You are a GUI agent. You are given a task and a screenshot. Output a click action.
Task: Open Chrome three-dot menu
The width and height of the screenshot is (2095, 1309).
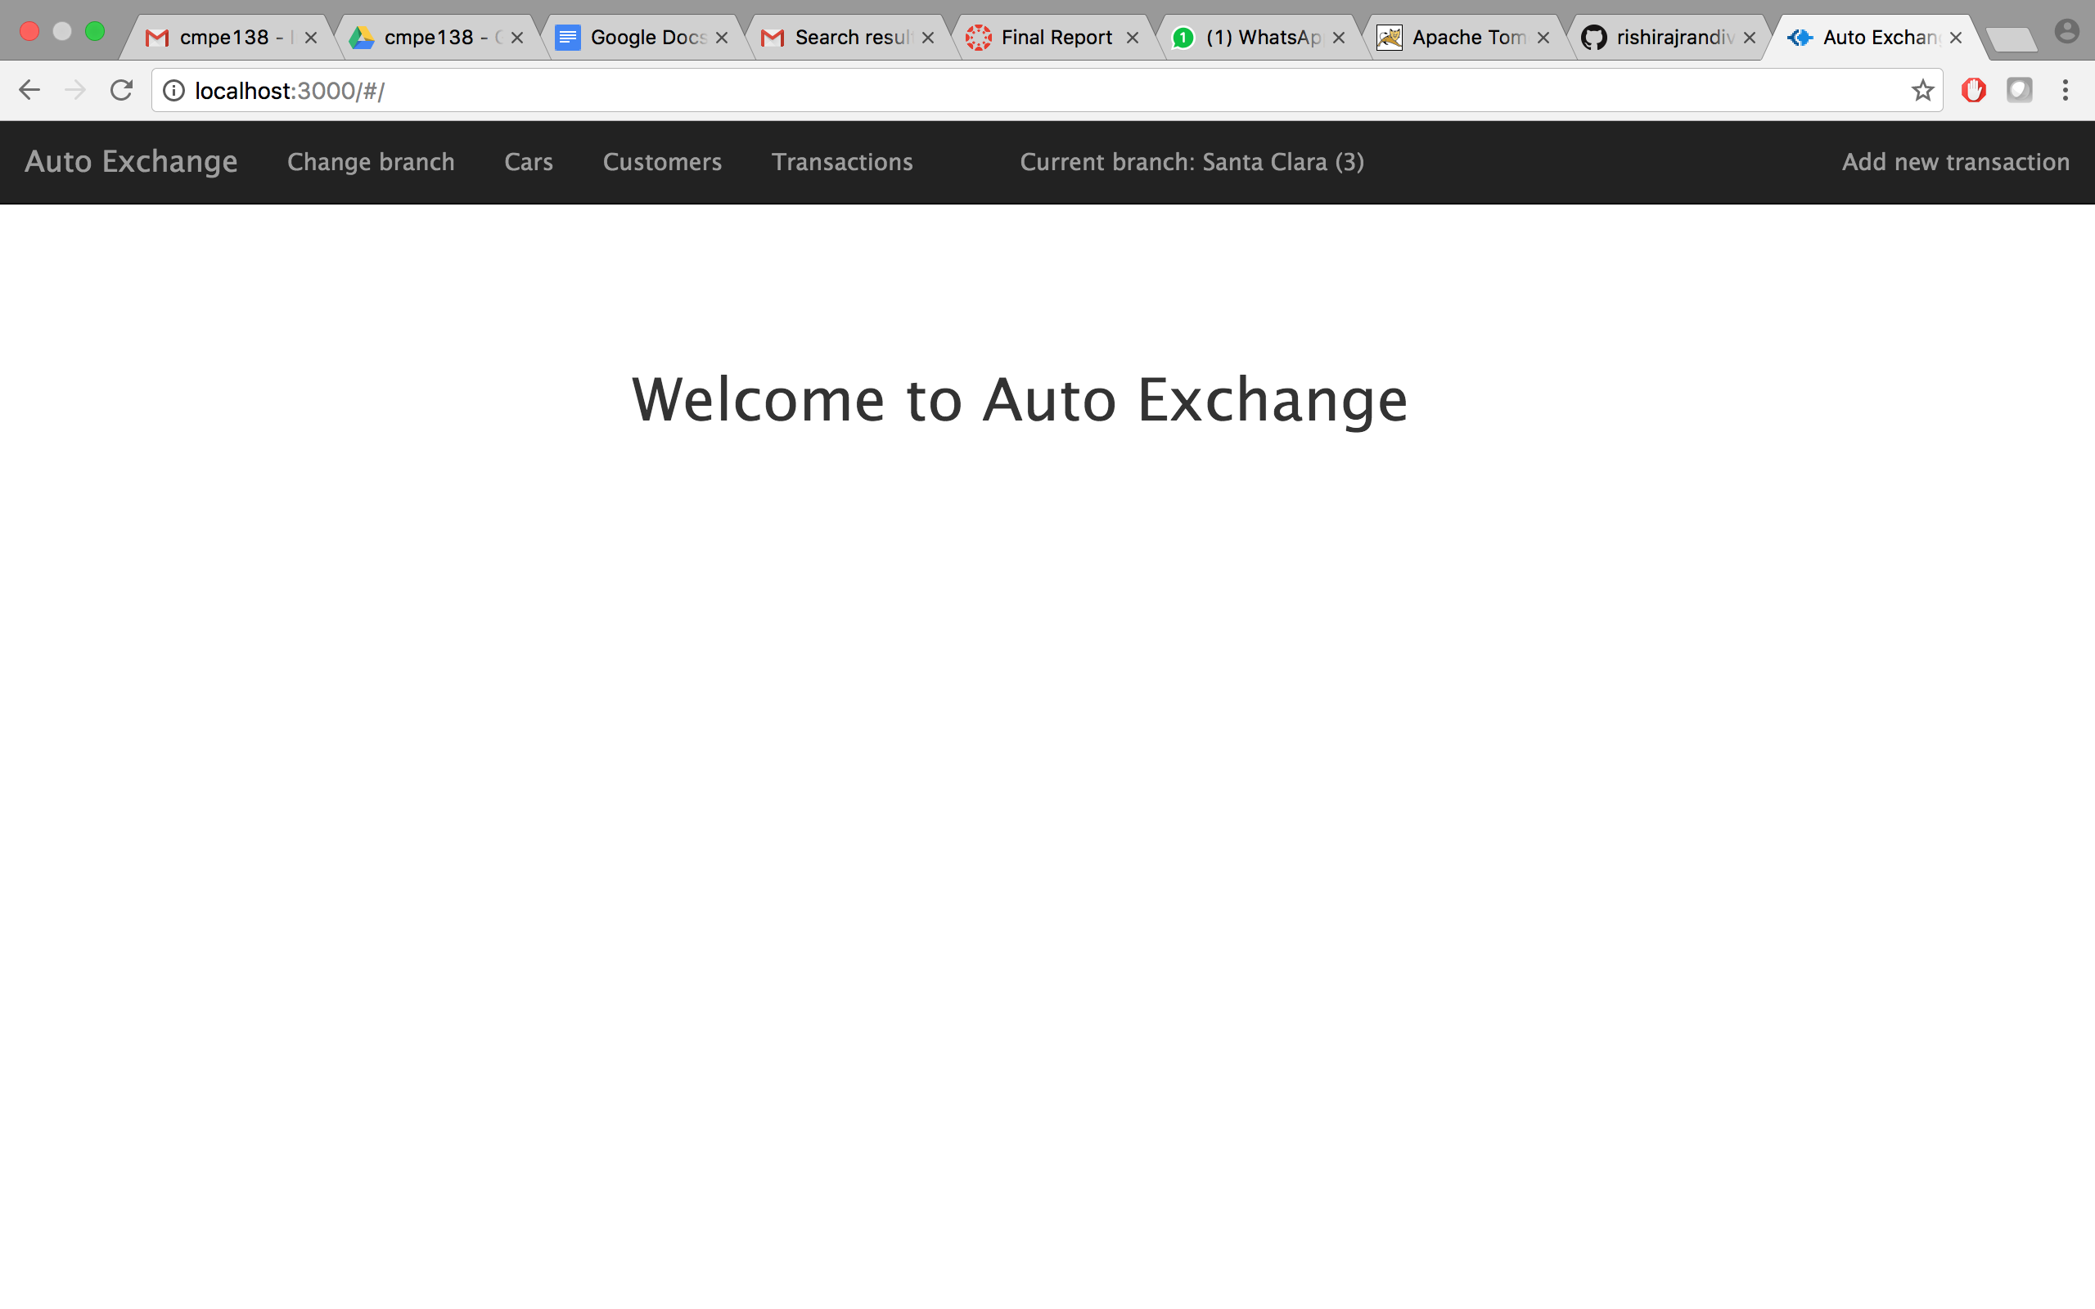click(2066, 90)
